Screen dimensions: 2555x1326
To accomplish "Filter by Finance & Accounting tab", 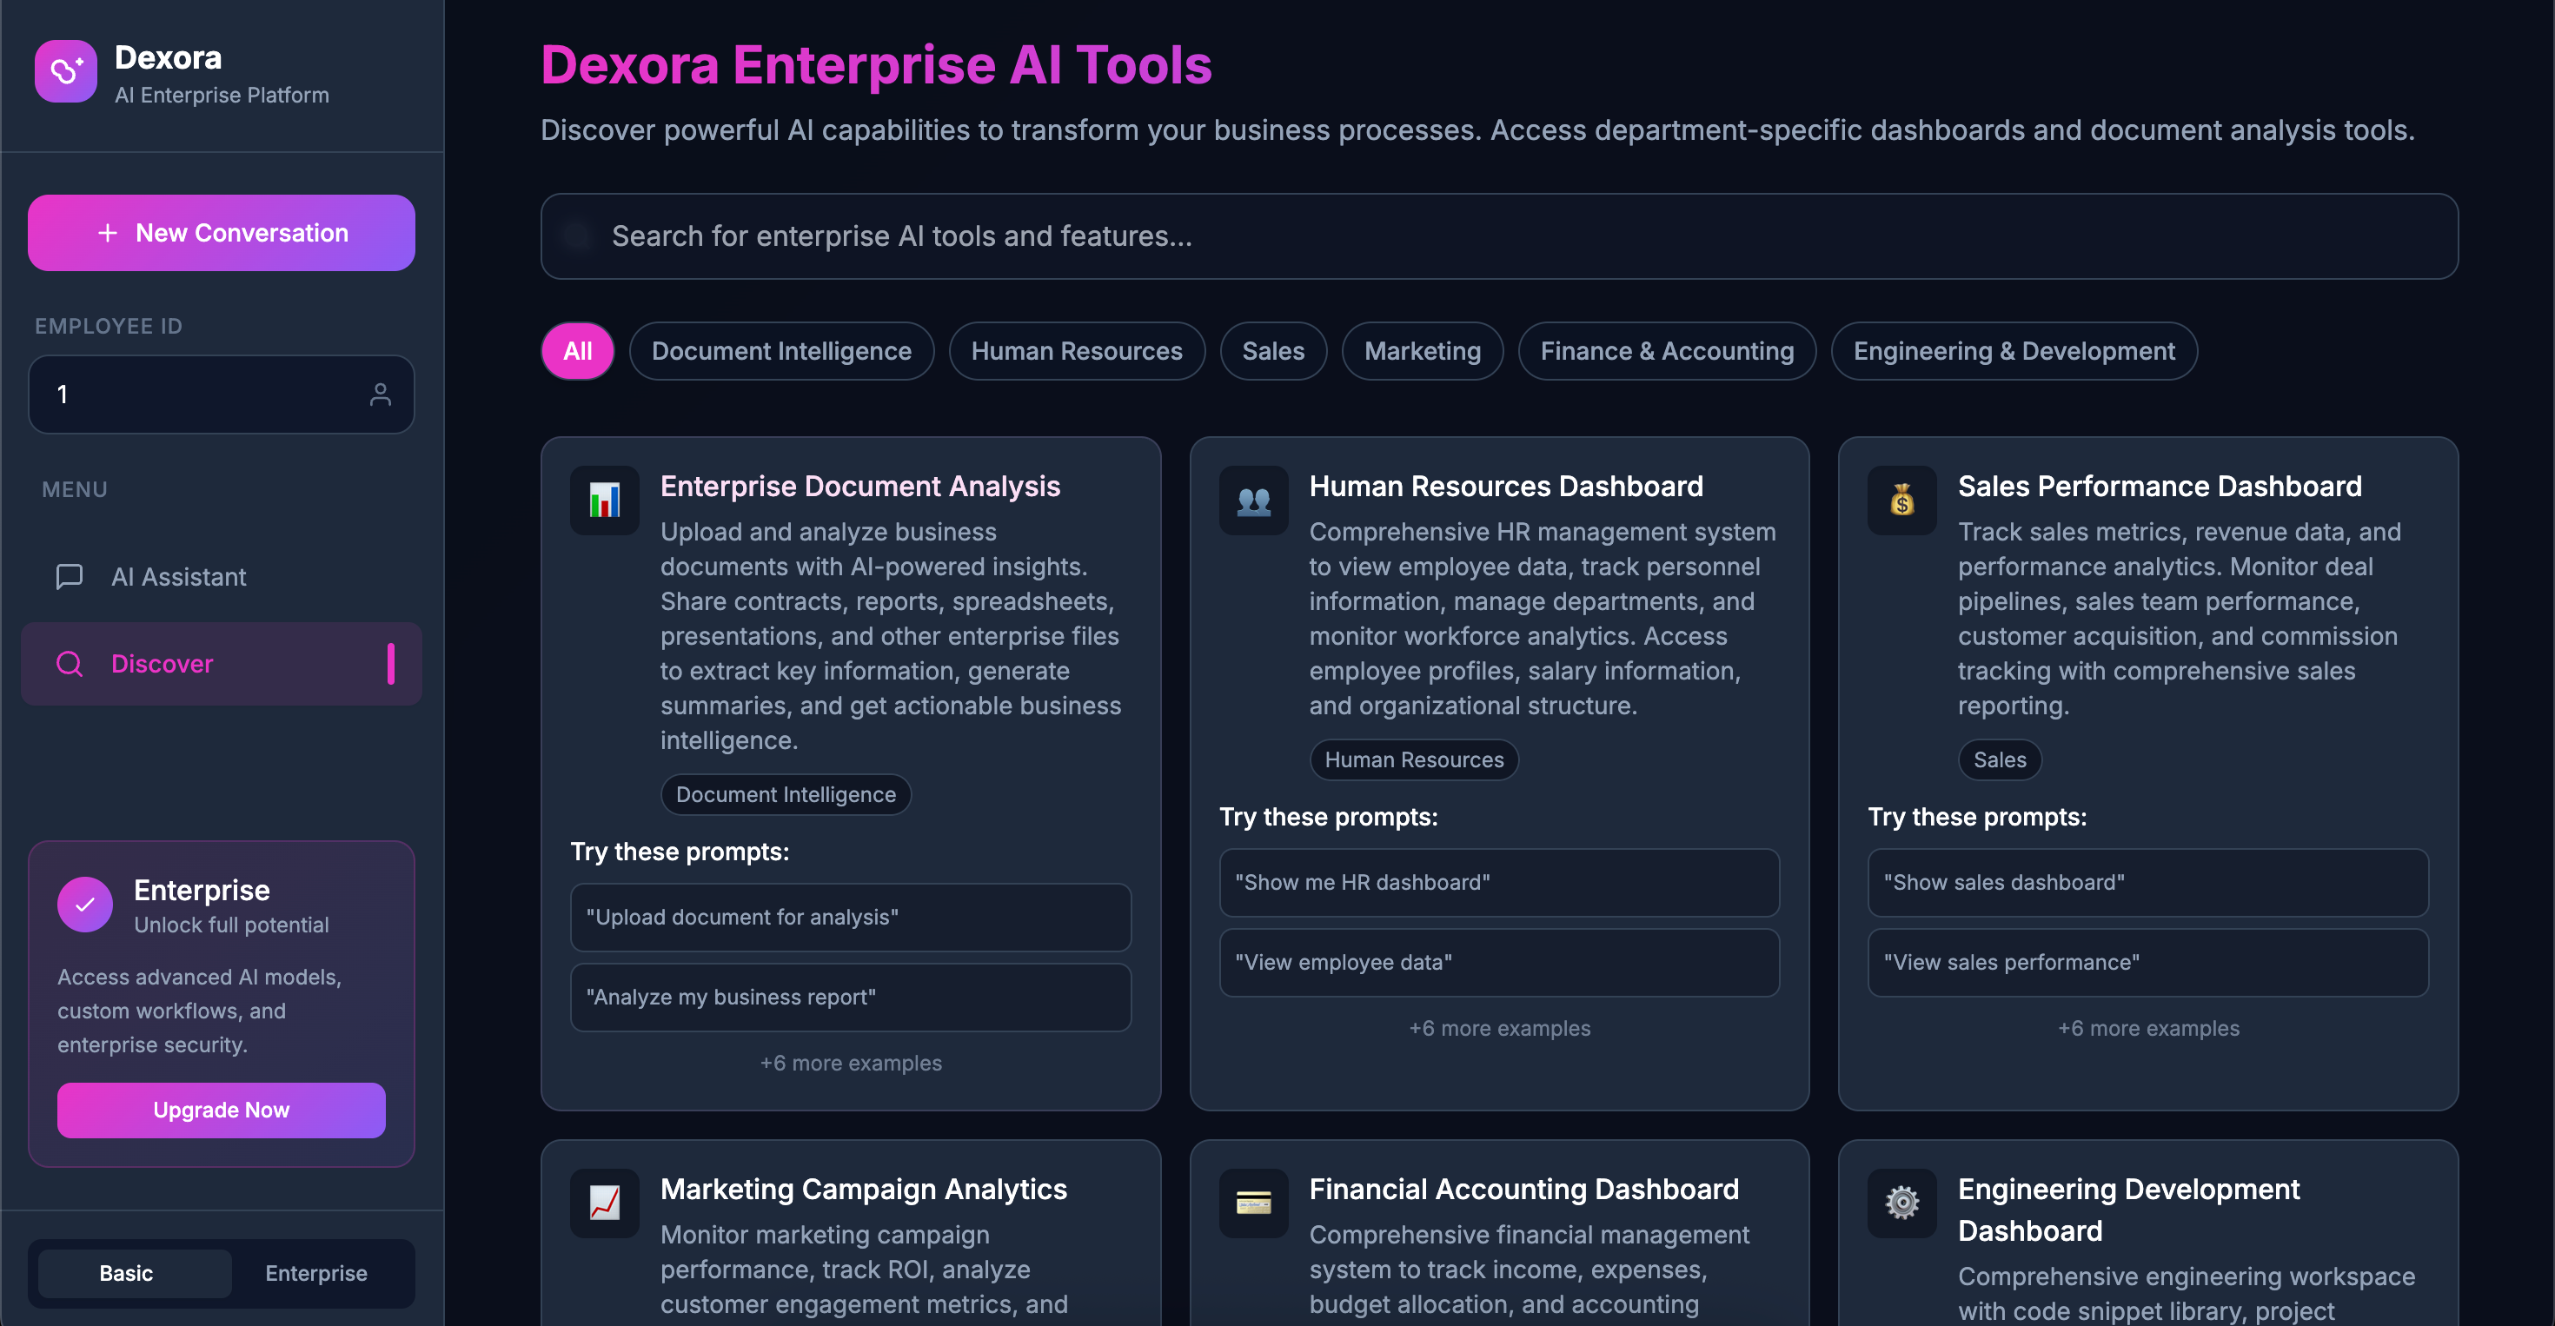I will click(x=1666, y=351).
